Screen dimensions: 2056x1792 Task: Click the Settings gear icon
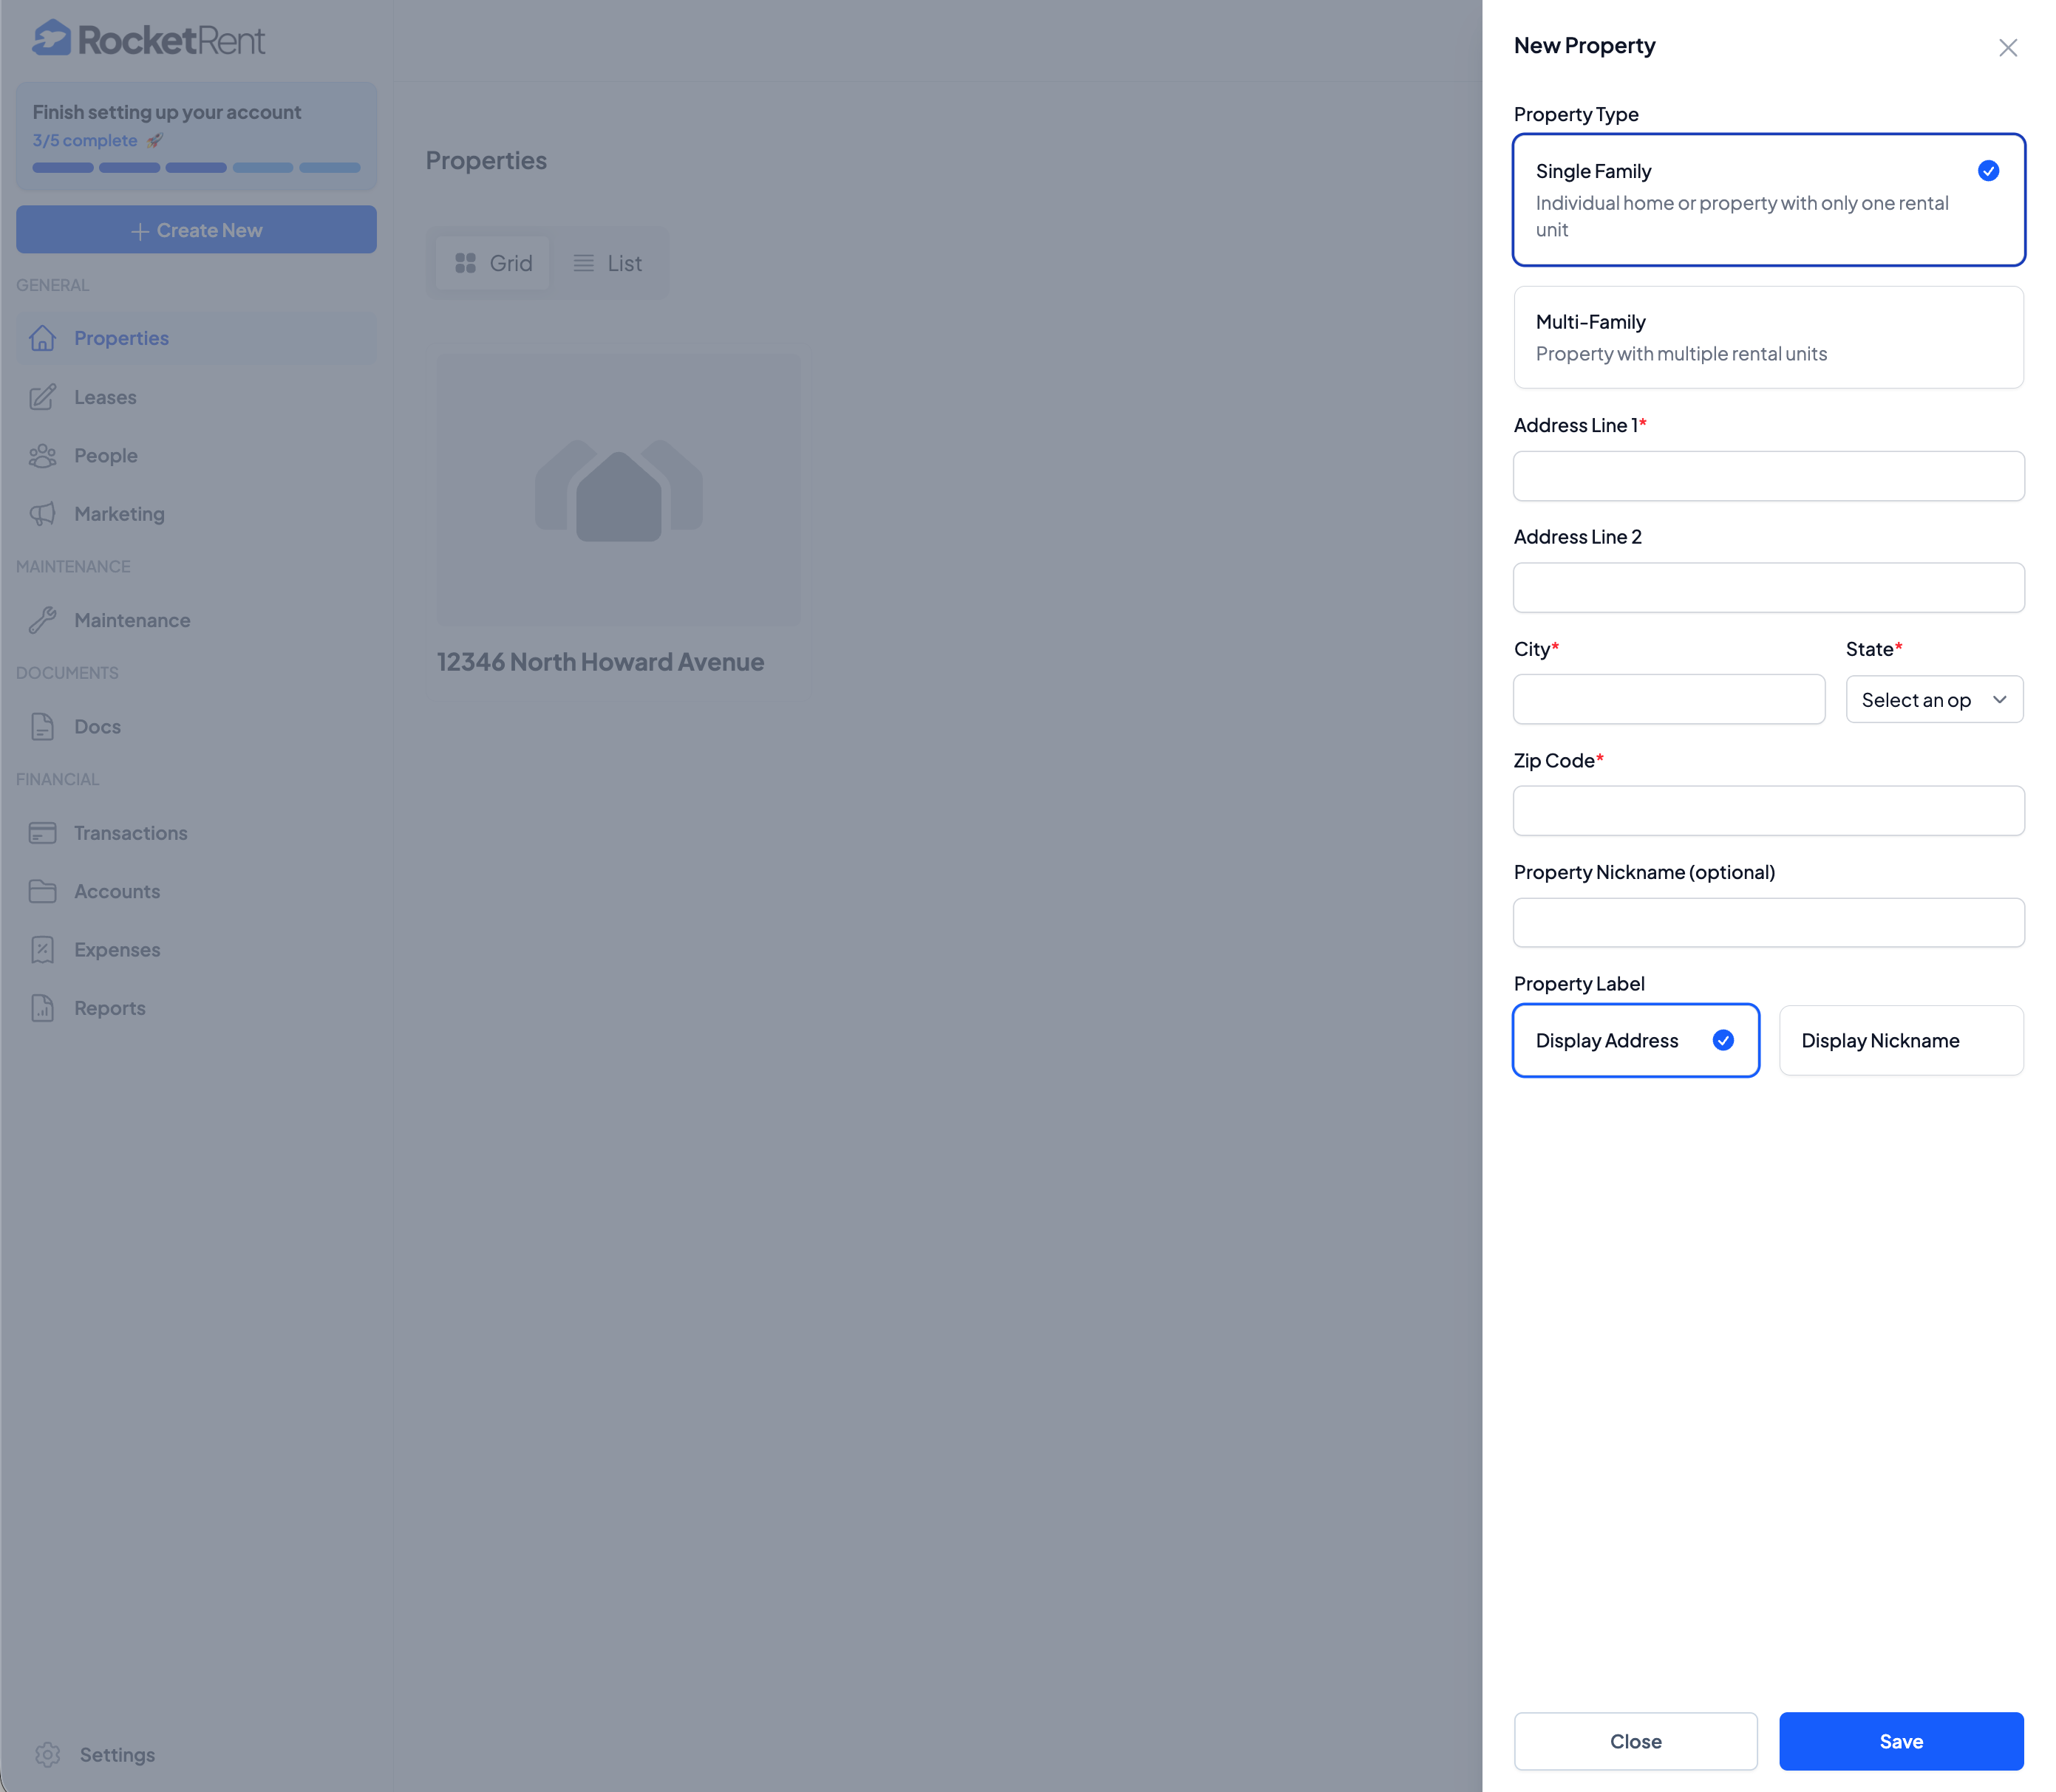tap(47, 1755)
